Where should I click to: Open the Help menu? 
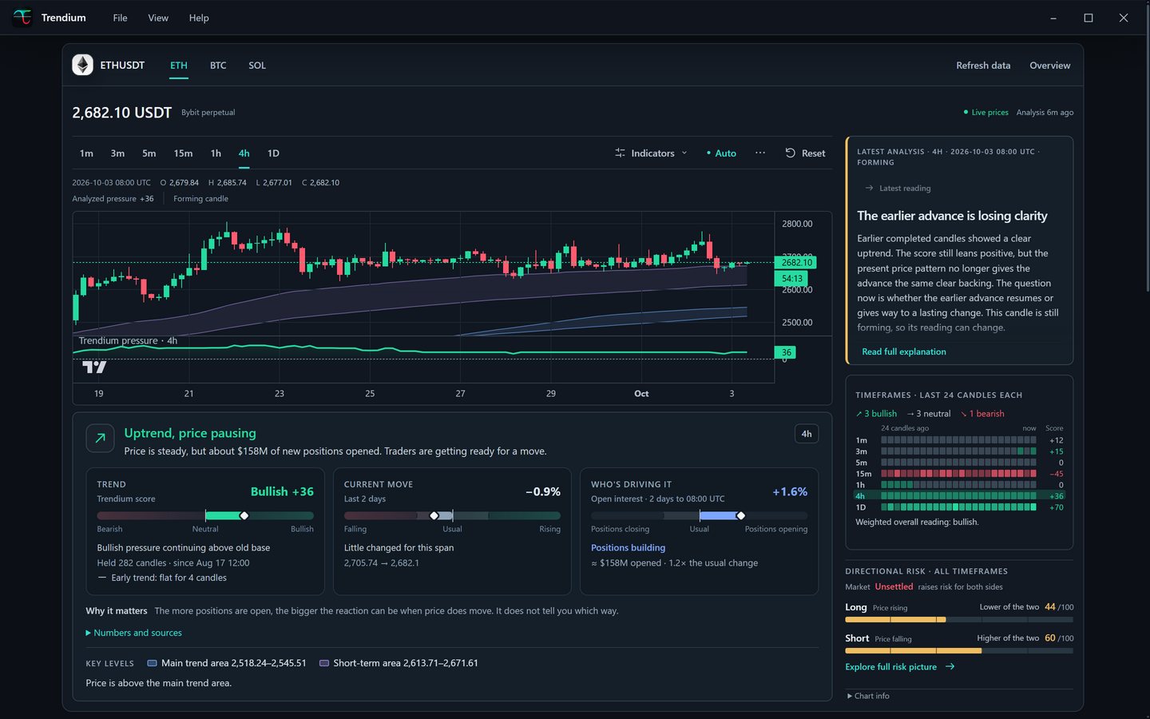point(199,18)
